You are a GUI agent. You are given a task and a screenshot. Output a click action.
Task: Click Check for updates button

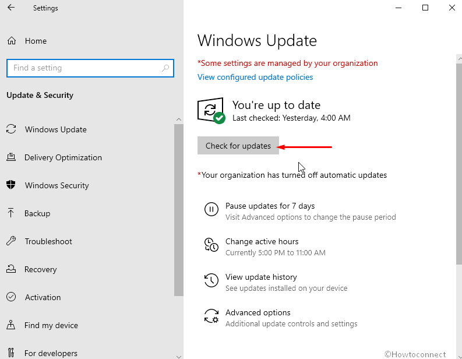pos(238,145)
